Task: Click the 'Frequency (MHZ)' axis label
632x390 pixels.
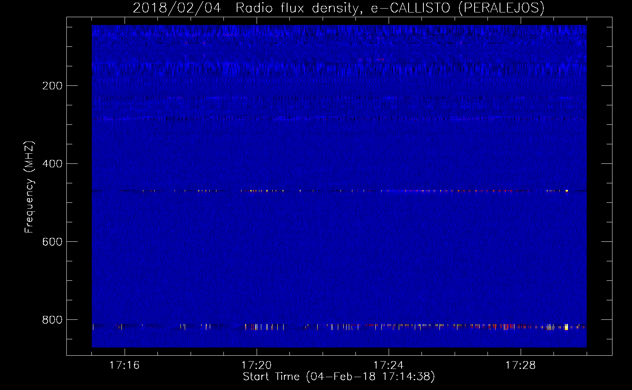Action: click(x=29, y=187)
